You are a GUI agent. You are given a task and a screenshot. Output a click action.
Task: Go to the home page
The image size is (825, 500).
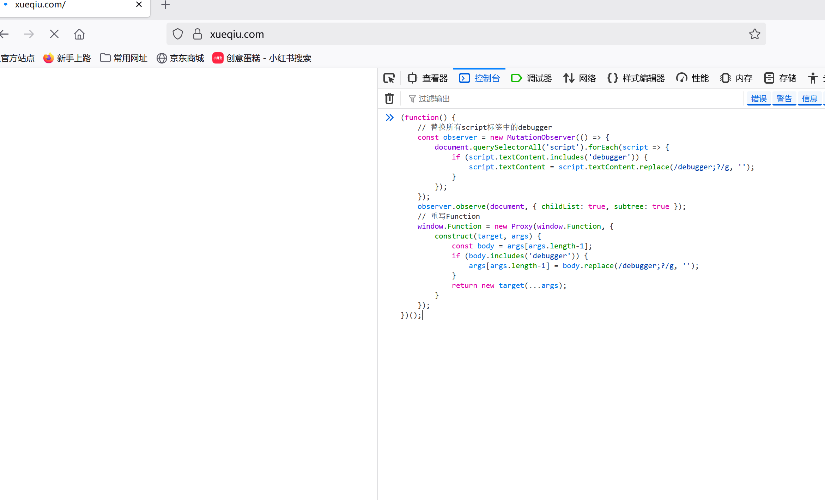click(79, 34)
